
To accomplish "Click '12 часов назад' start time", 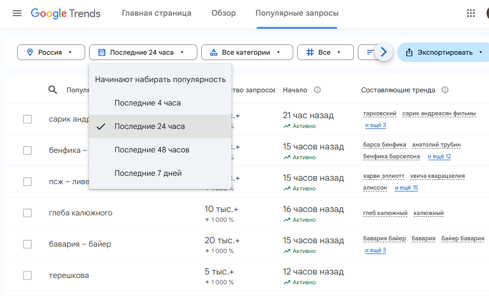I will 313,272.
